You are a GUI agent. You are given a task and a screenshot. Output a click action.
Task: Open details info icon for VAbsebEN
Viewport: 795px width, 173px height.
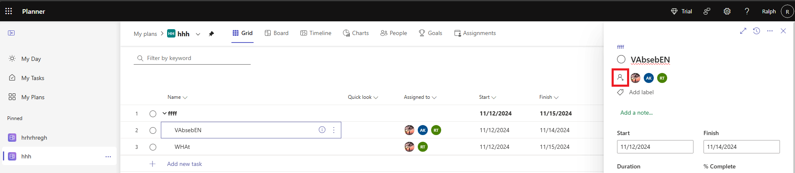click(x=322, y=130)
